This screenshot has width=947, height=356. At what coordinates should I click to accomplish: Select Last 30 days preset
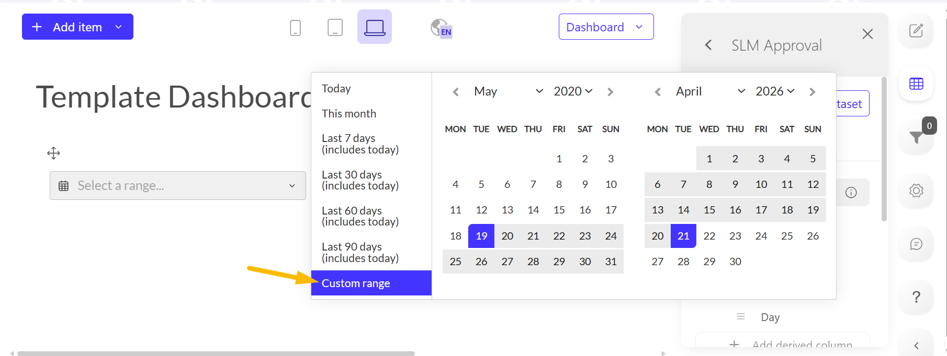[371, 180]
